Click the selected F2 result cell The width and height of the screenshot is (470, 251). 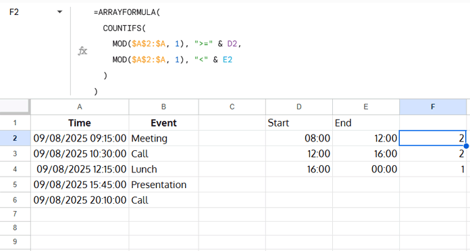433,138
